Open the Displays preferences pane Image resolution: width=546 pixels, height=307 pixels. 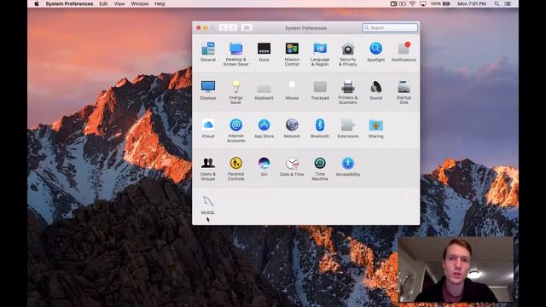tap(208, 90)
